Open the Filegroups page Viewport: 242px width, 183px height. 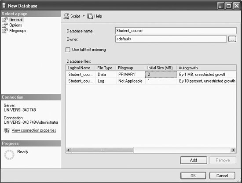click(x=18, y=31)
